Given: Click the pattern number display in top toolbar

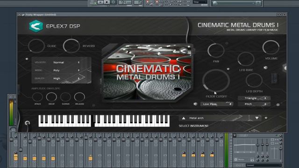Looking at the screenshot, I should (x=138, y=2).
